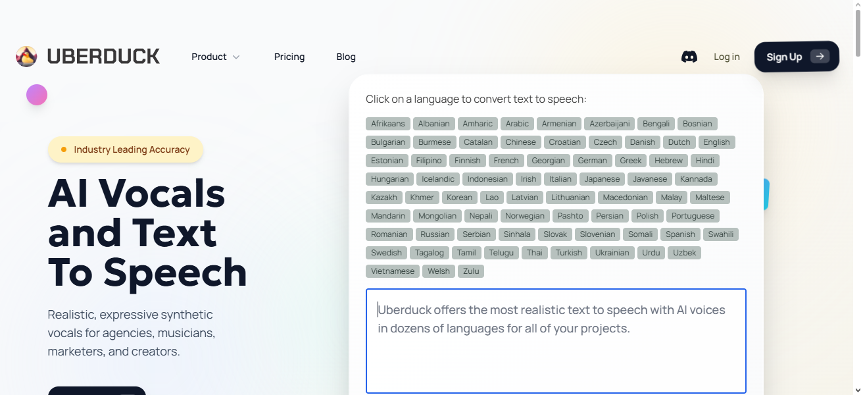Viewport: 863px width, 395px height.
Task: Click the Industry Leading Accuracy badge
Action: [x=126, y=149]
